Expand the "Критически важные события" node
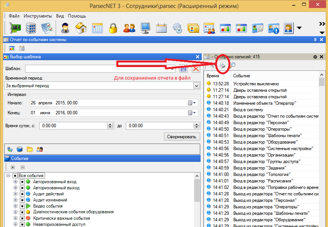Image resolution: width=328 pixels, height=227 pixels. point(16,218)
